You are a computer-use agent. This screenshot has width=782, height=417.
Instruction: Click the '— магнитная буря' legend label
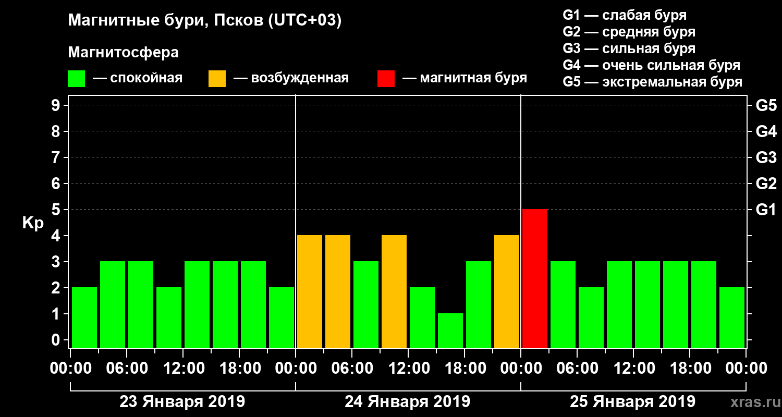coord(465,78)
